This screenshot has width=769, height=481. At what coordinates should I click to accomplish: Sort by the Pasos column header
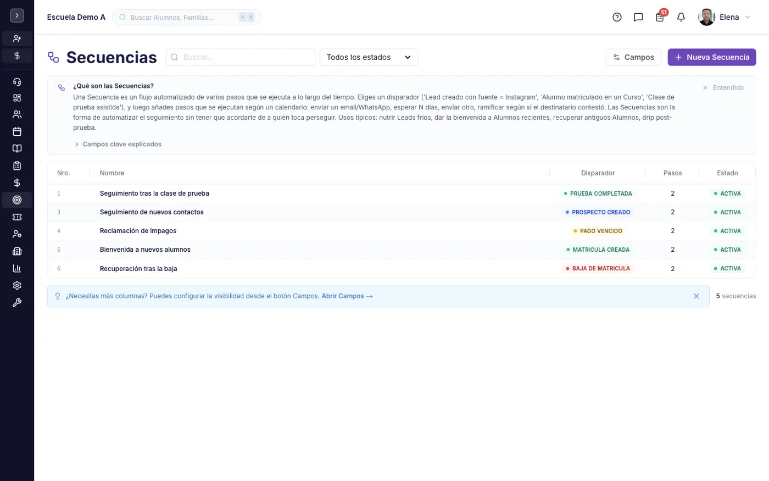click(x=672, y=173)
